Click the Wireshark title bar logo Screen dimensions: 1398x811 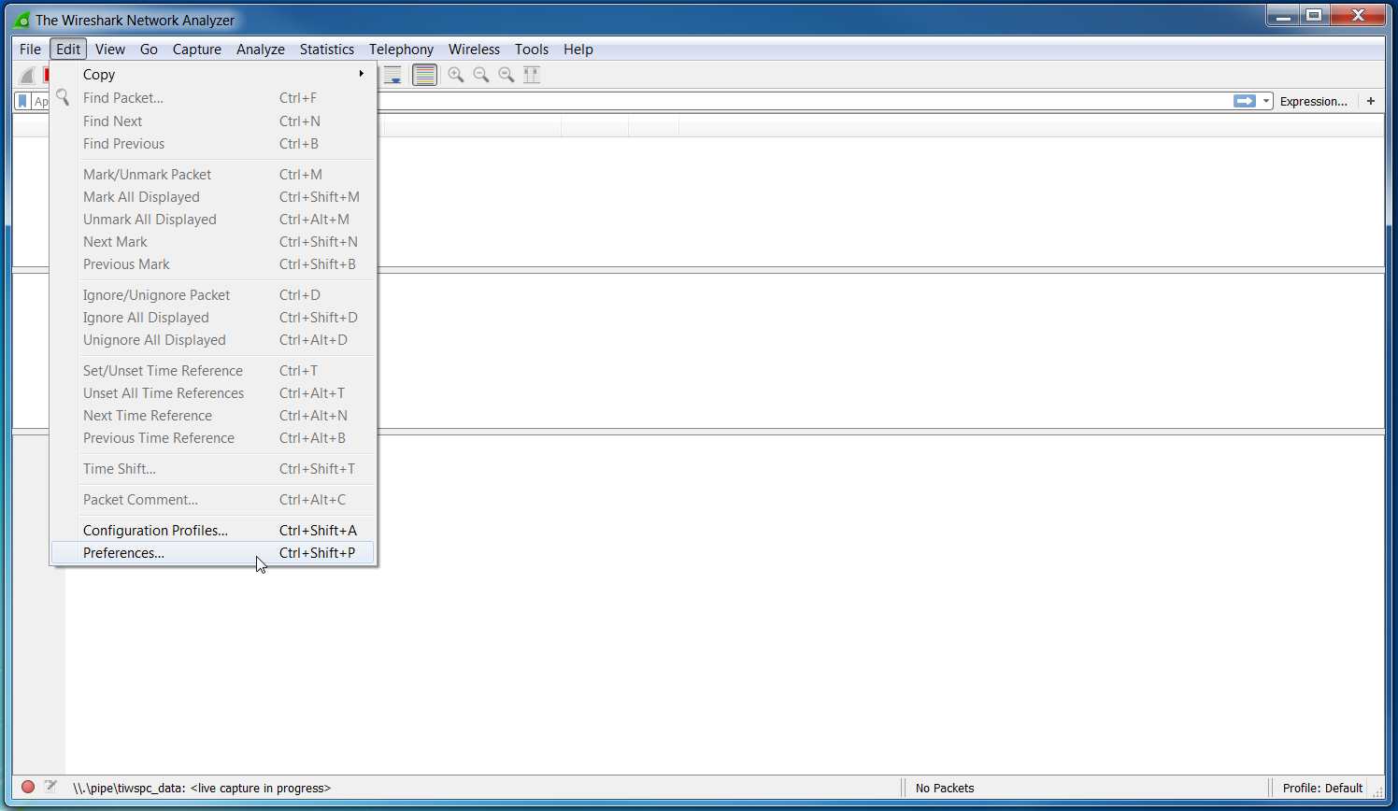point(21,20)
